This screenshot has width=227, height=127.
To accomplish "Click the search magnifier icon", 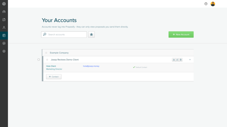I will 45,34.
